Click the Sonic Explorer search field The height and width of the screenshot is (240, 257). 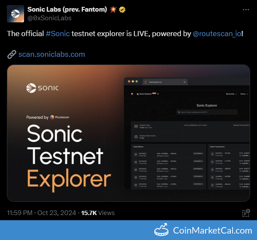[207, 112]
